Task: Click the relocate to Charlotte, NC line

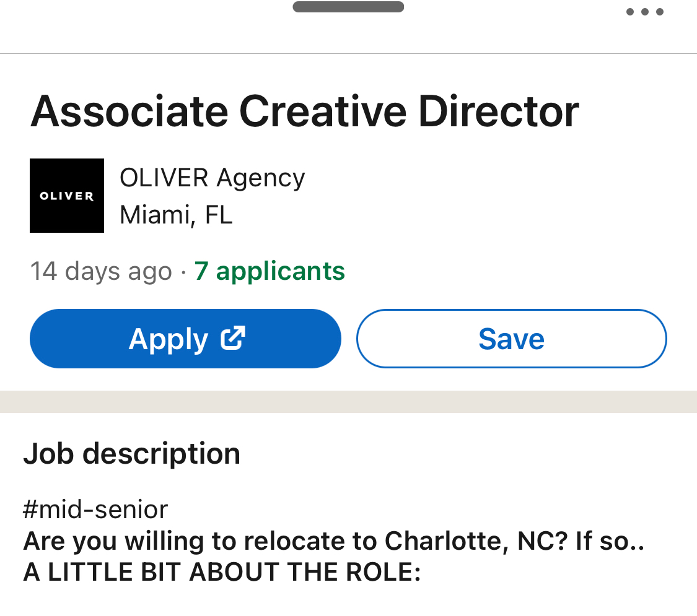Action: 334,541
